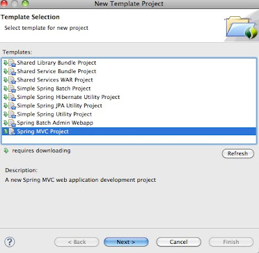This screenshot has height=253, width=259.
Task: Click the green download icon beside requires downloading
Action: (6, 151)
